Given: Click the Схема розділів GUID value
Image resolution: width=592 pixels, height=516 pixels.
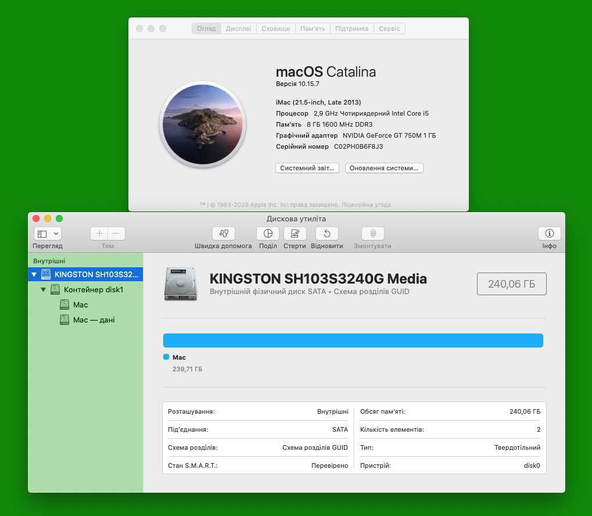Looking at the screenshot, I should 315,447.
